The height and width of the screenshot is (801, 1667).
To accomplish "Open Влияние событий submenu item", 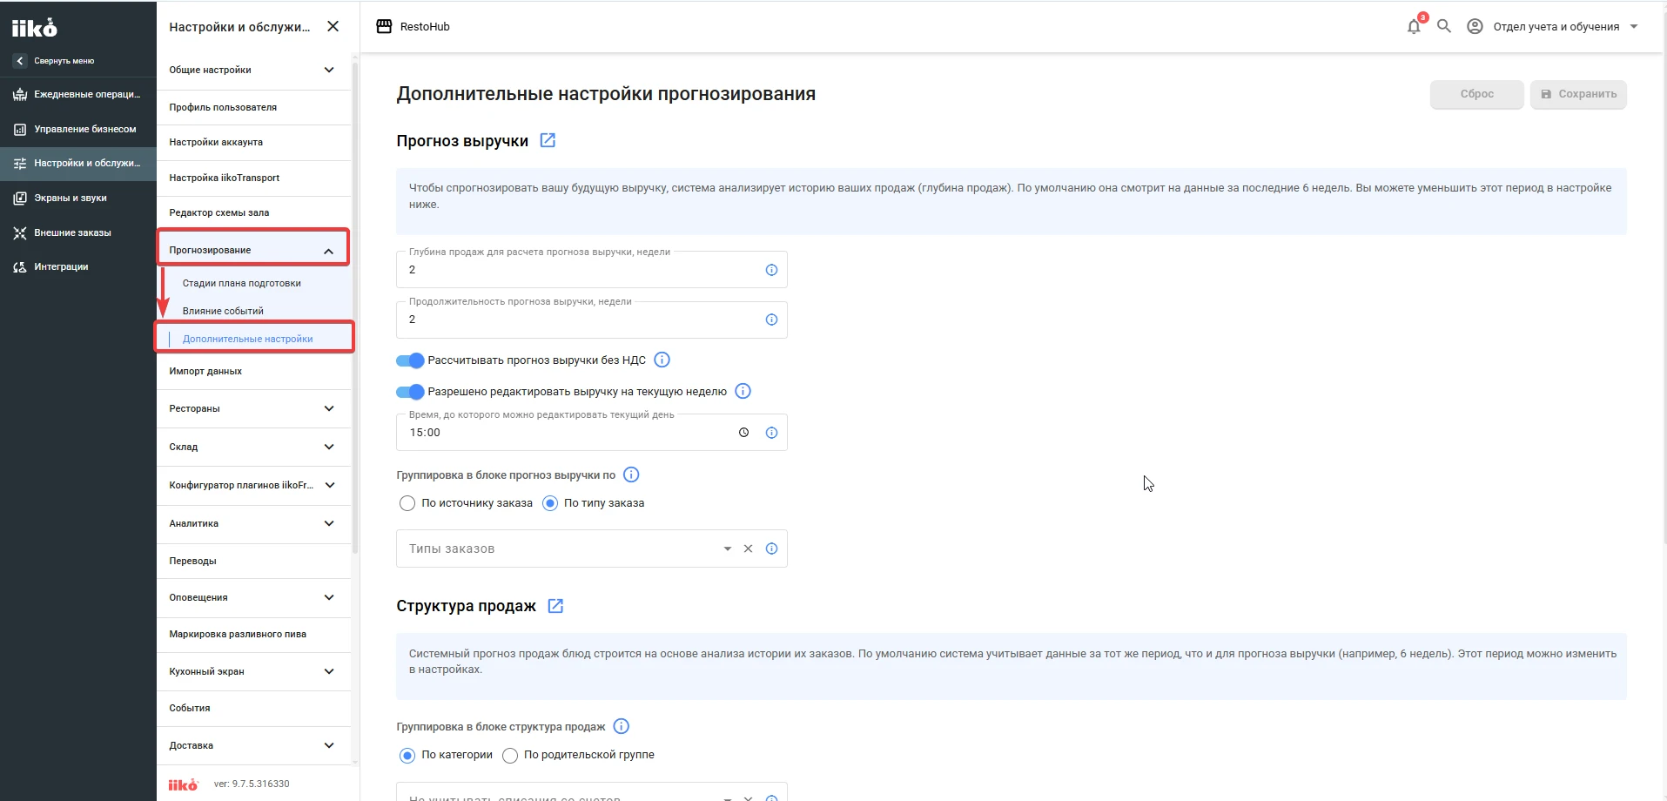I will [x=223, y=311].
